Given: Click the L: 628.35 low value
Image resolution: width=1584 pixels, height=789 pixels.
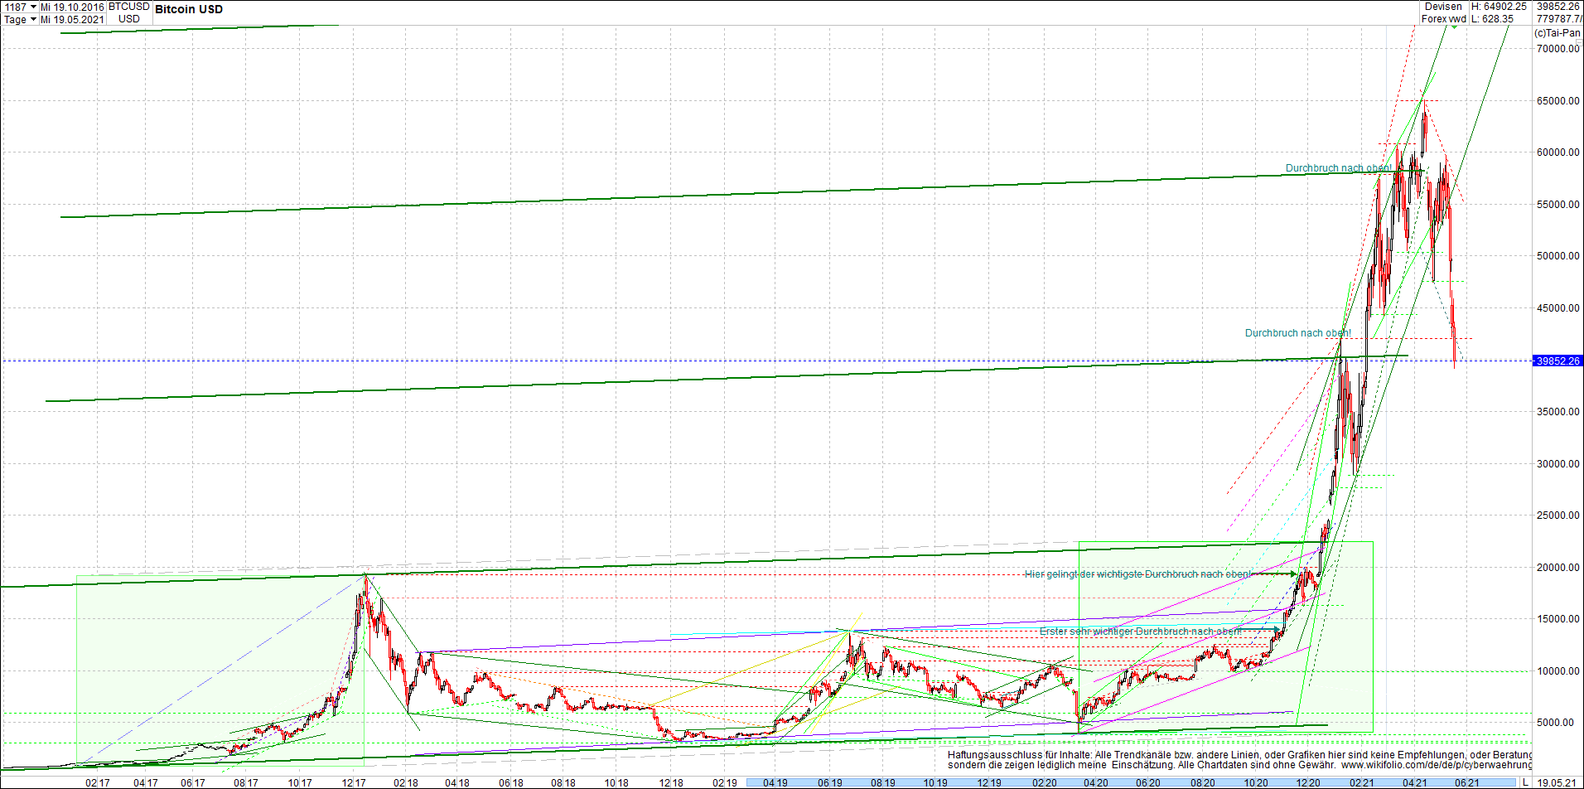Looking at the screenshot, I should [x=1493, y=19].
